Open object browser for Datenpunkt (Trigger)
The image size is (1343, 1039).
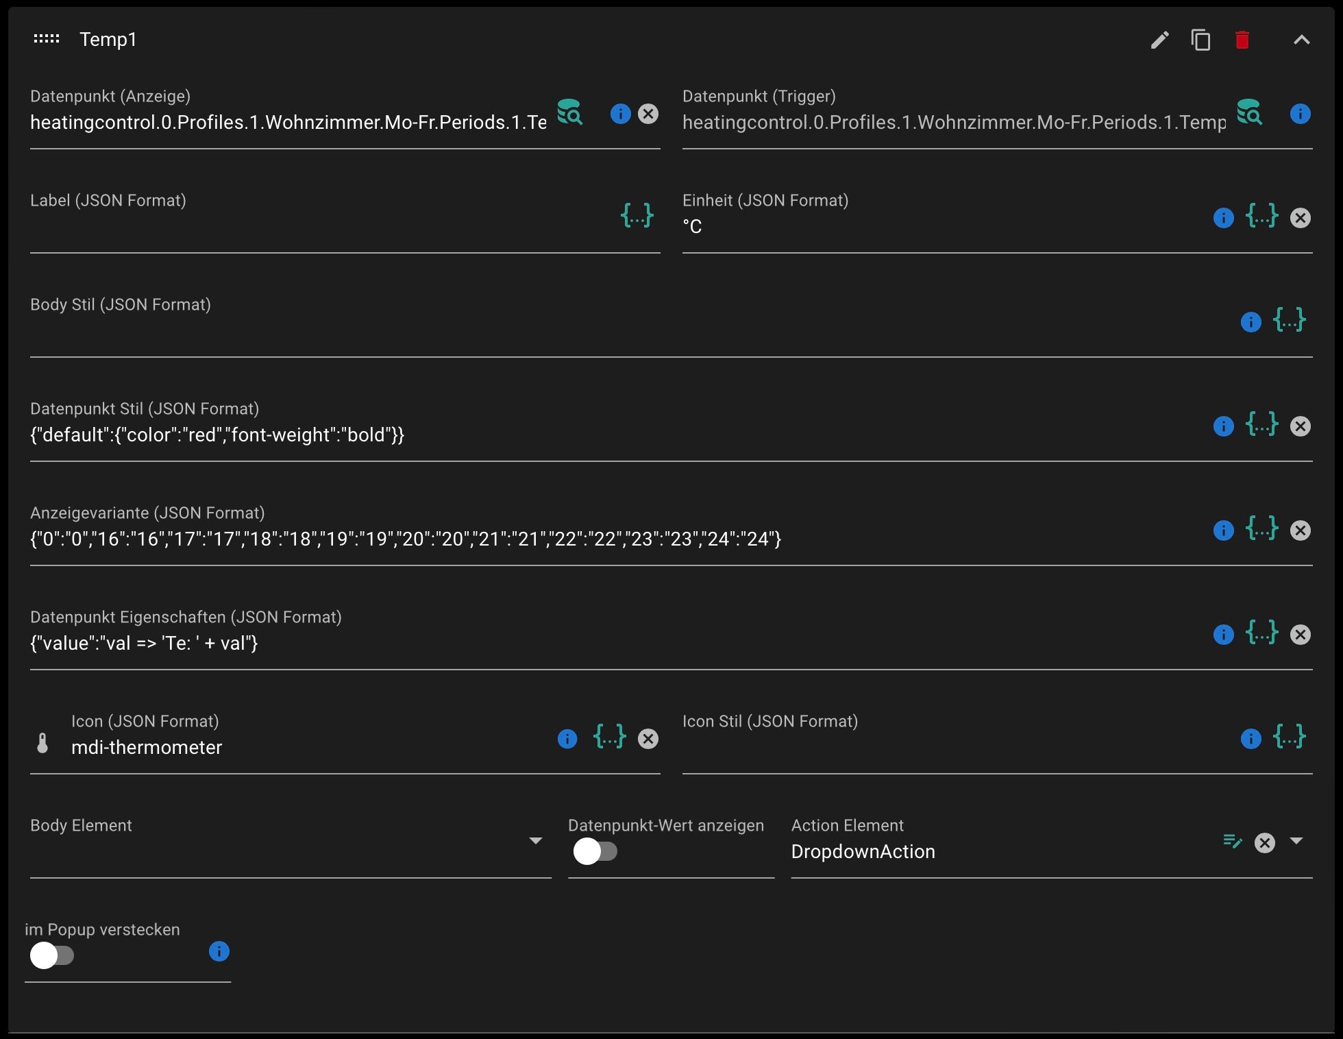(x=1249, y=112)
